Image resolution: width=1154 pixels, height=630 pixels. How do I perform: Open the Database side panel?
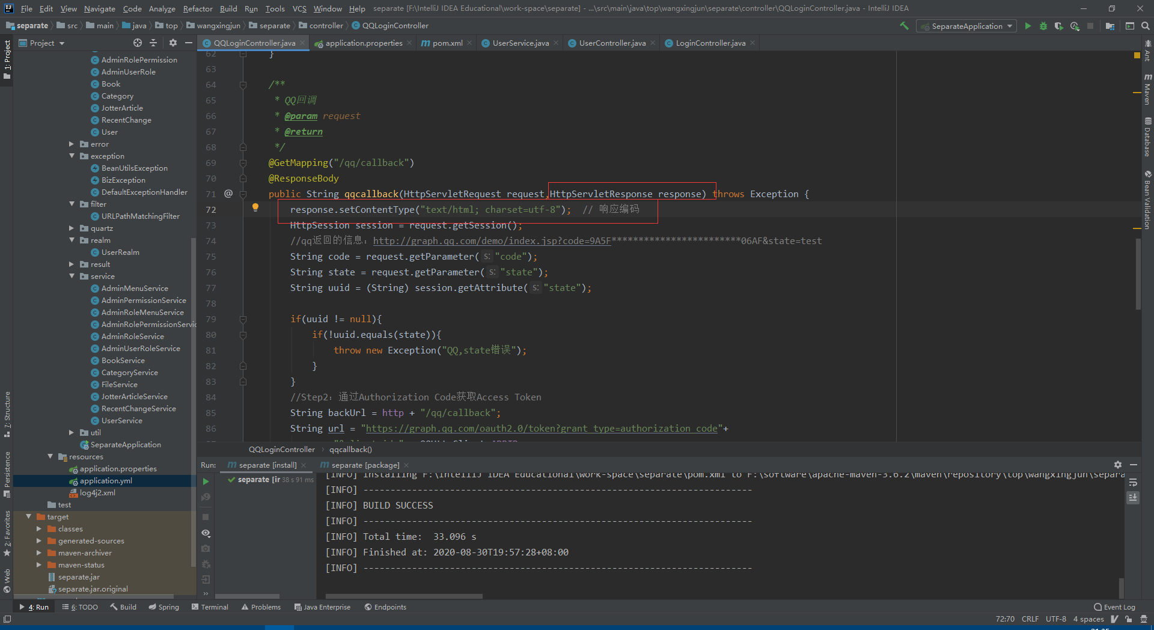pyautogui.click(x=1147, y=137)
